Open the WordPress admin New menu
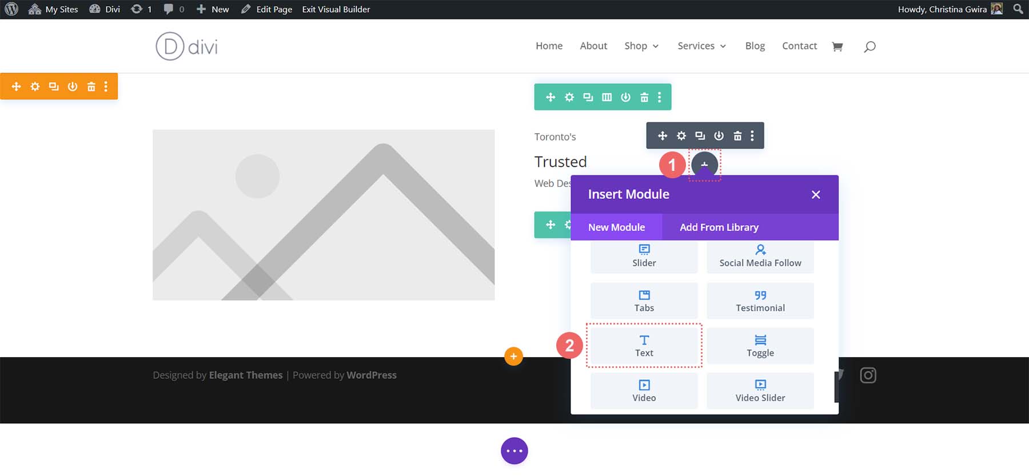Image resolution: width=1029 pixels, height=476 pixels. click(x=213, y=9)
